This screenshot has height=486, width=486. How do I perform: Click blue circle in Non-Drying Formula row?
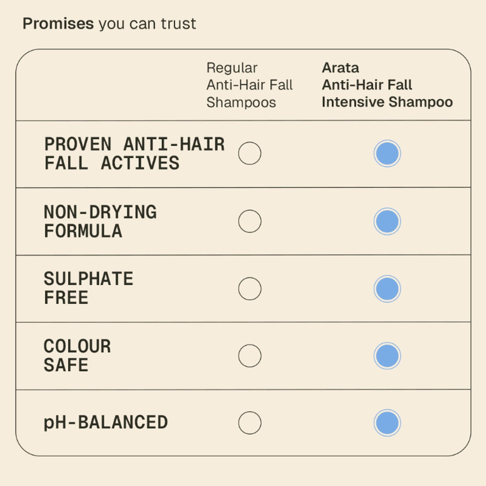point(387,221)
